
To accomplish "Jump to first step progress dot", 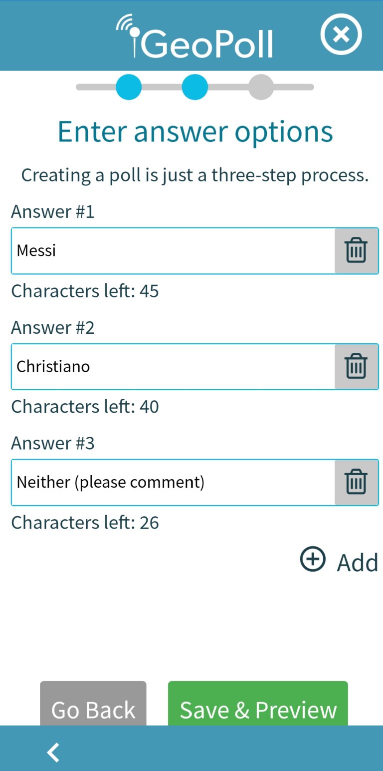I will [x=129, y=87].
